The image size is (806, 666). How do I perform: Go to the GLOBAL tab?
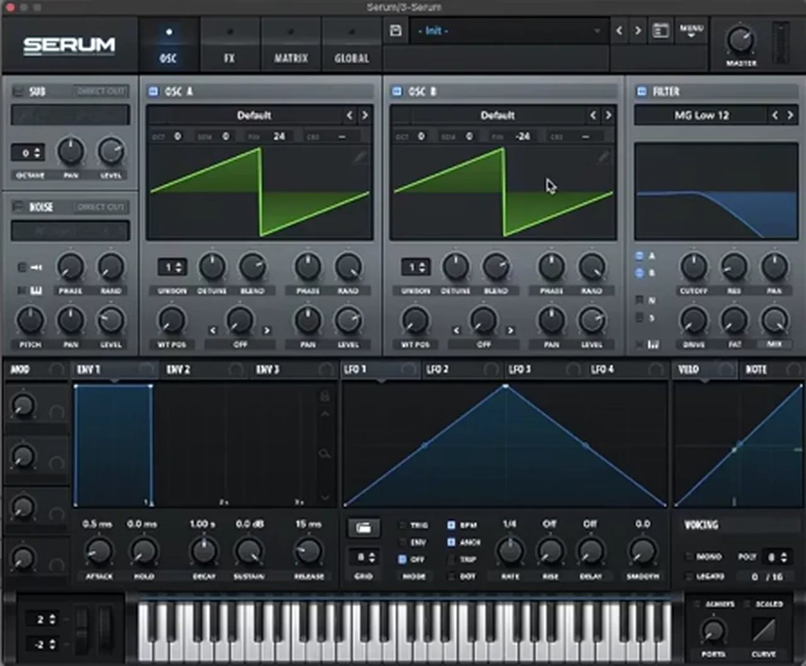point(351,45)
